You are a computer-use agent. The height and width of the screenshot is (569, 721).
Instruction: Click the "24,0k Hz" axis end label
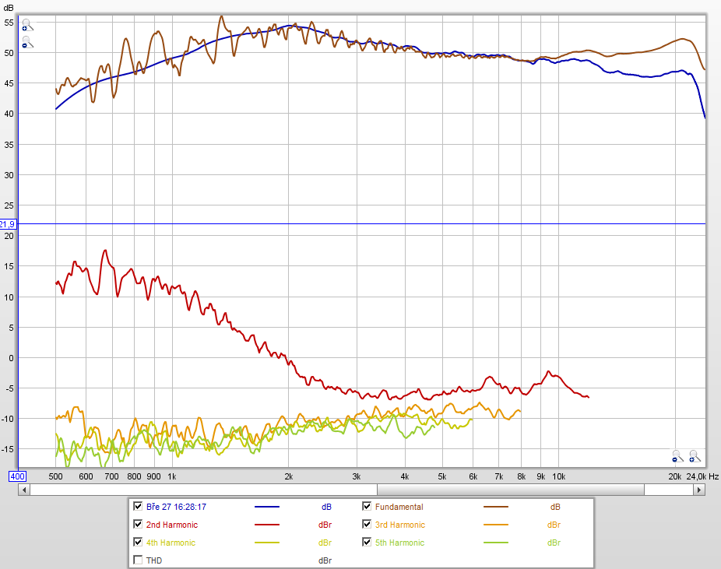(x=702, y=476)
